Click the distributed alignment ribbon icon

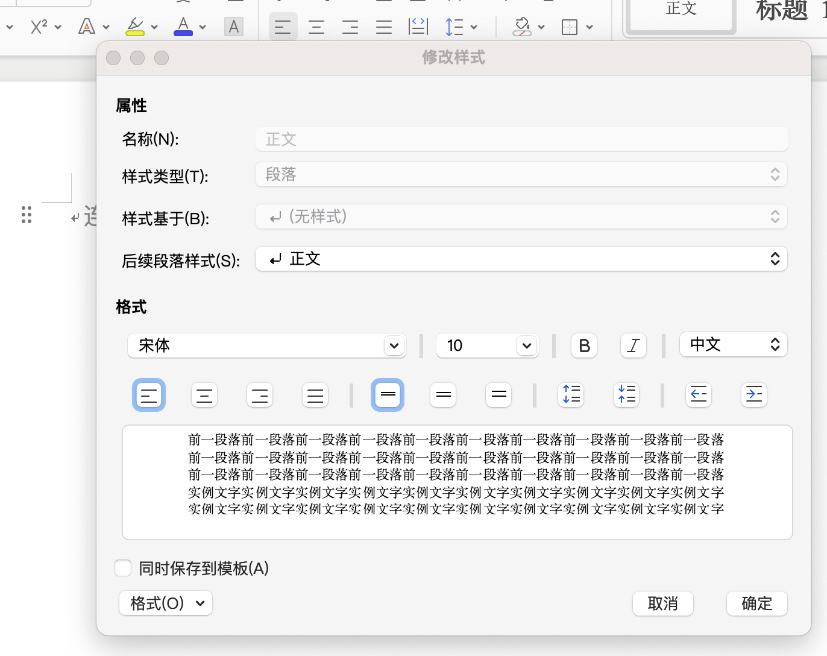click(x=418, y=27)
